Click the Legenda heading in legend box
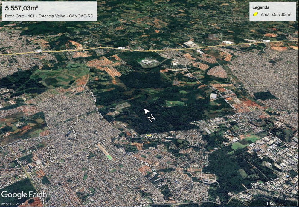 click(261, 7)
